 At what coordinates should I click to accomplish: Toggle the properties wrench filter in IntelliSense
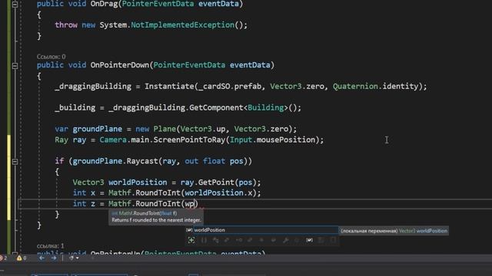point(285,240)
